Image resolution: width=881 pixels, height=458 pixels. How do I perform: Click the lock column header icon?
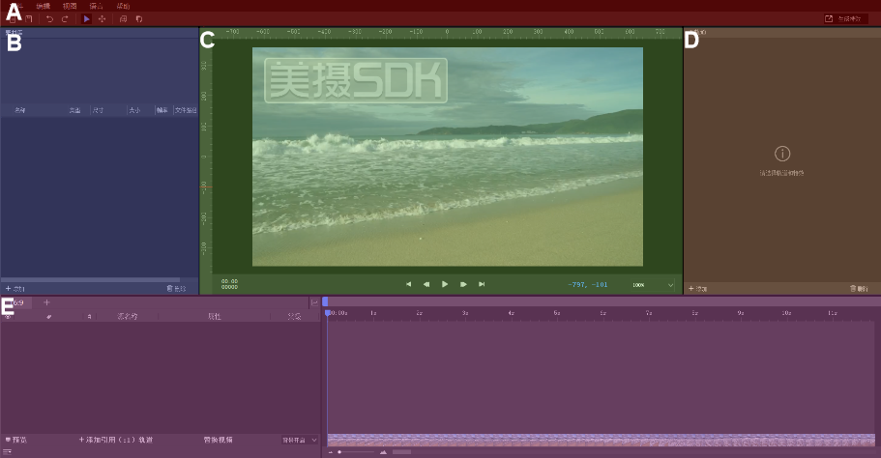pos(89,317)
